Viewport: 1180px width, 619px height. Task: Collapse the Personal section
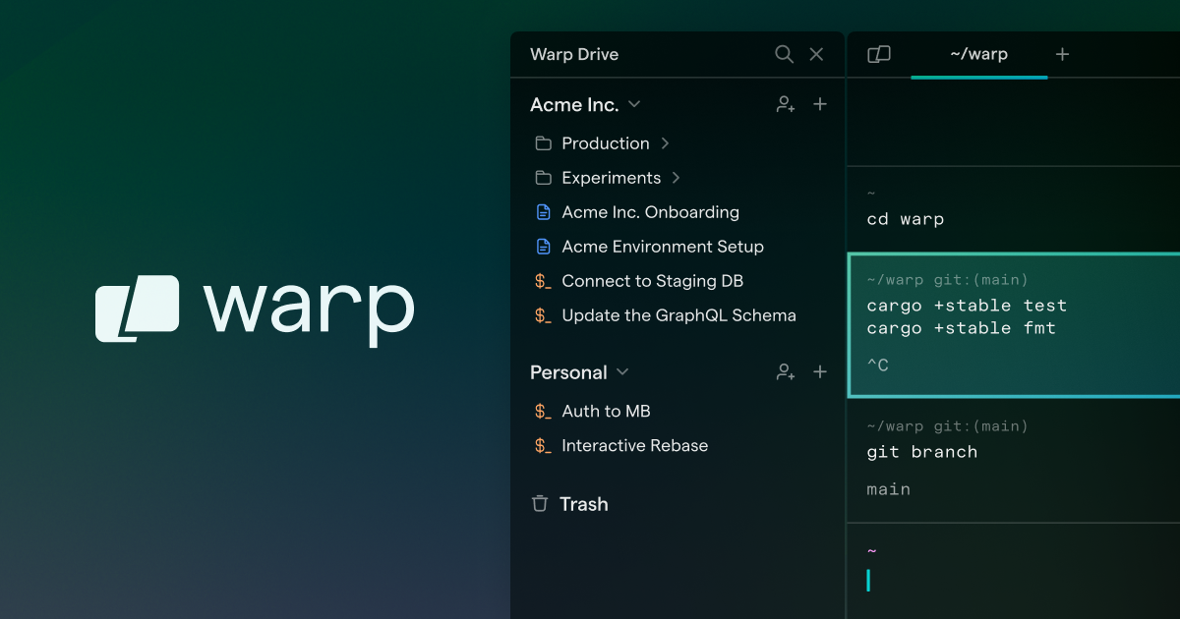[x=621, y=371]
